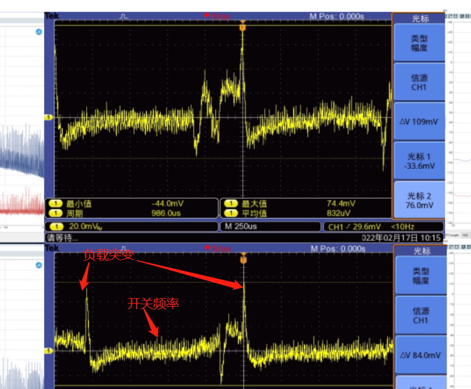Click the ΔV 84.0mV readout in bottom scope
The height and width of the screenshot is (389, 471).
pos(420,355)
